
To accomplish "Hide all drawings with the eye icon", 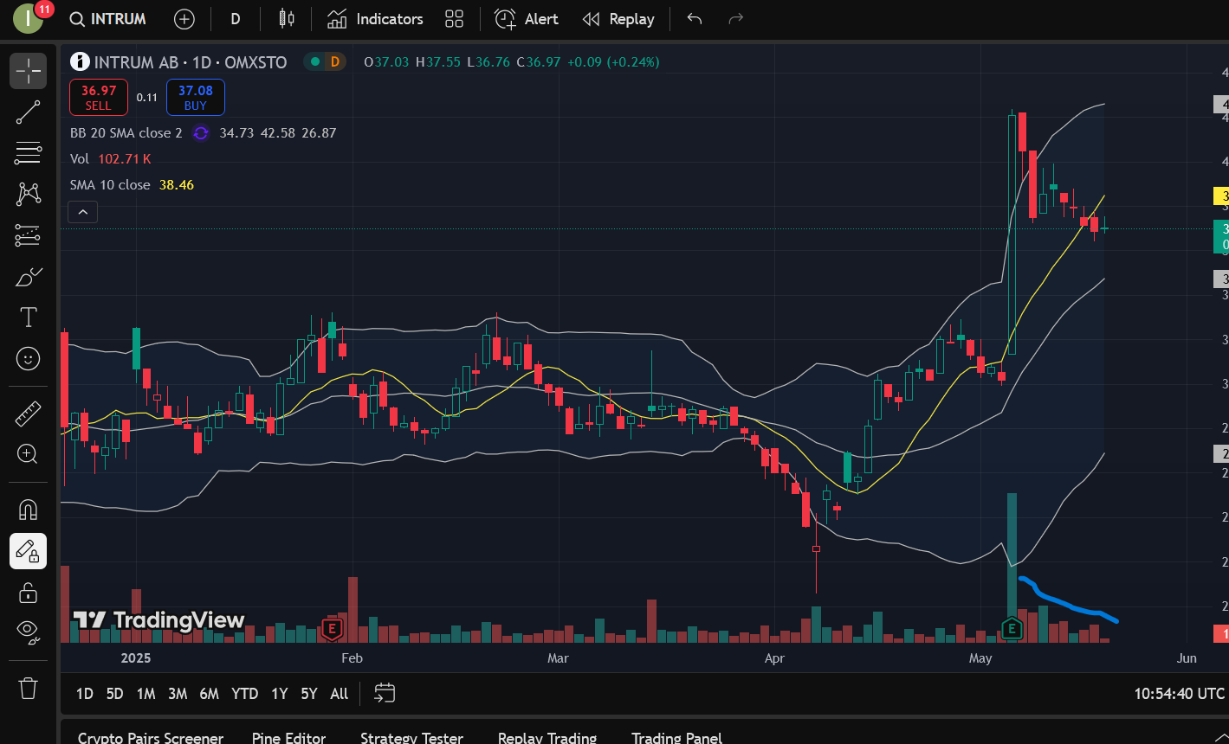I will 29,633.
